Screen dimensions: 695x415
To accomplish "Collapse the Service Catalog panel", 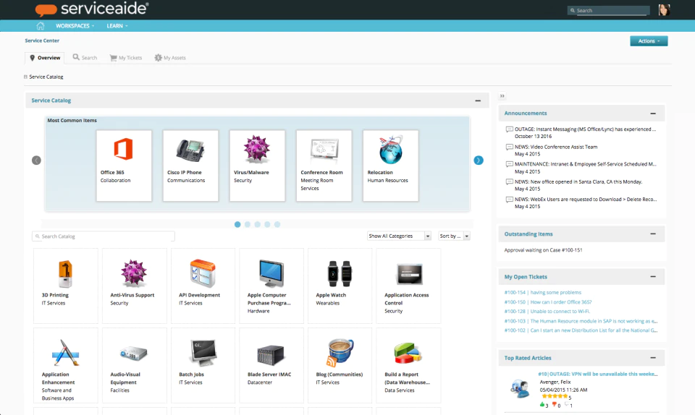I will [478, 101].
